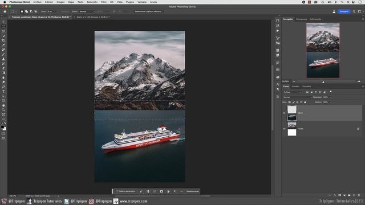This screenshot has height=205, width=365.
Task: Click Deseleccionar button in contextual taskbar
Action: coord(193,191)
